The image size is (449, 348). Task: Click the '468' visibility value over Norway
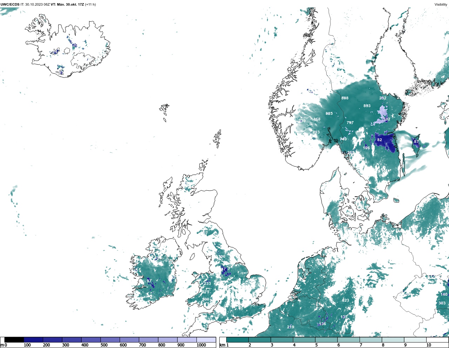pyautogui.click(x=317, y=119)
